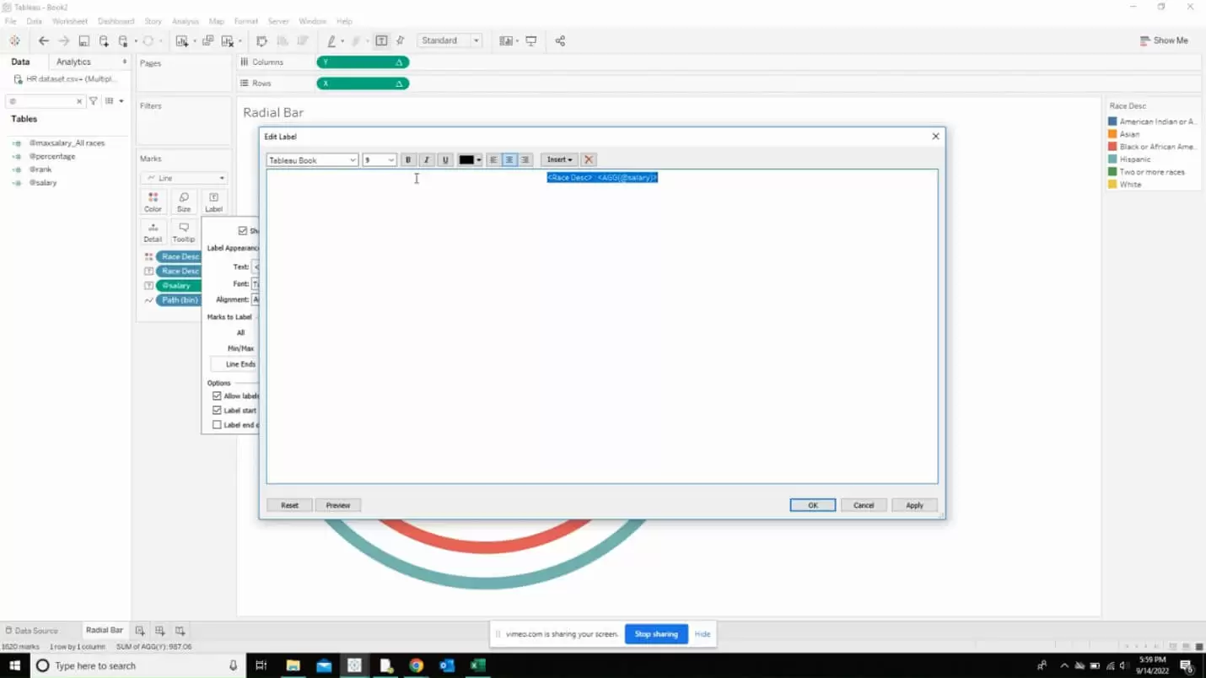Toggle the Allow labels to overlap checkbox
The height and width of the screenshot is (678, 1206).
tap(217, 396)
